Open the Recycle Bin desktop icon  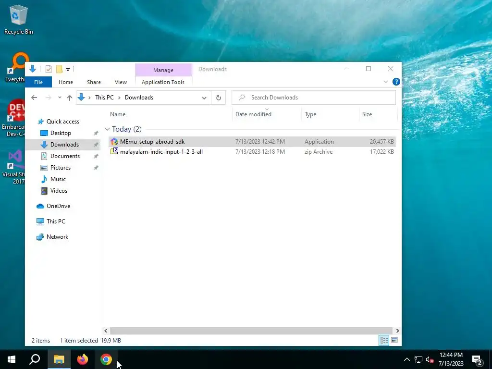point(19,20)
